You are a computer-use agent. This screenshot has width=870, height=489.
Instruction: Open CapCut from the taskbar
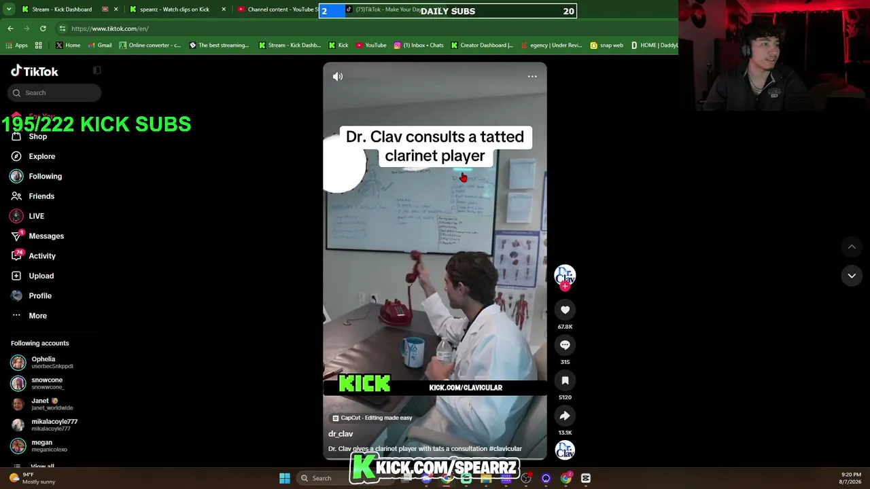[x=586, y=478]
